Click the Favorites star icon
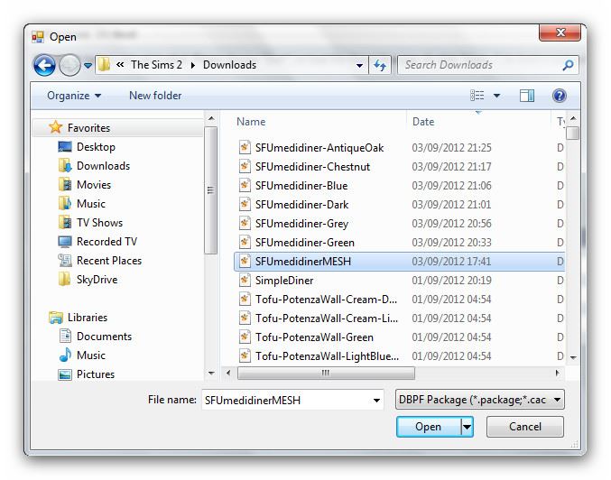The image size is (611, 480). (x=56, y=127)
